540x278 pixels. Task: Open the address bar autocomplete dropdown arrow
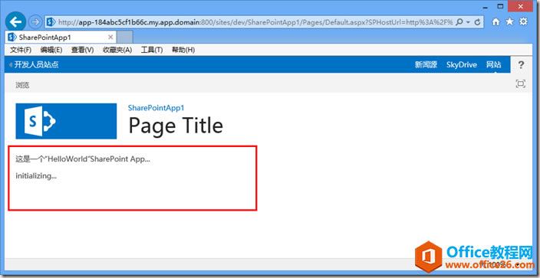point(469,23)
